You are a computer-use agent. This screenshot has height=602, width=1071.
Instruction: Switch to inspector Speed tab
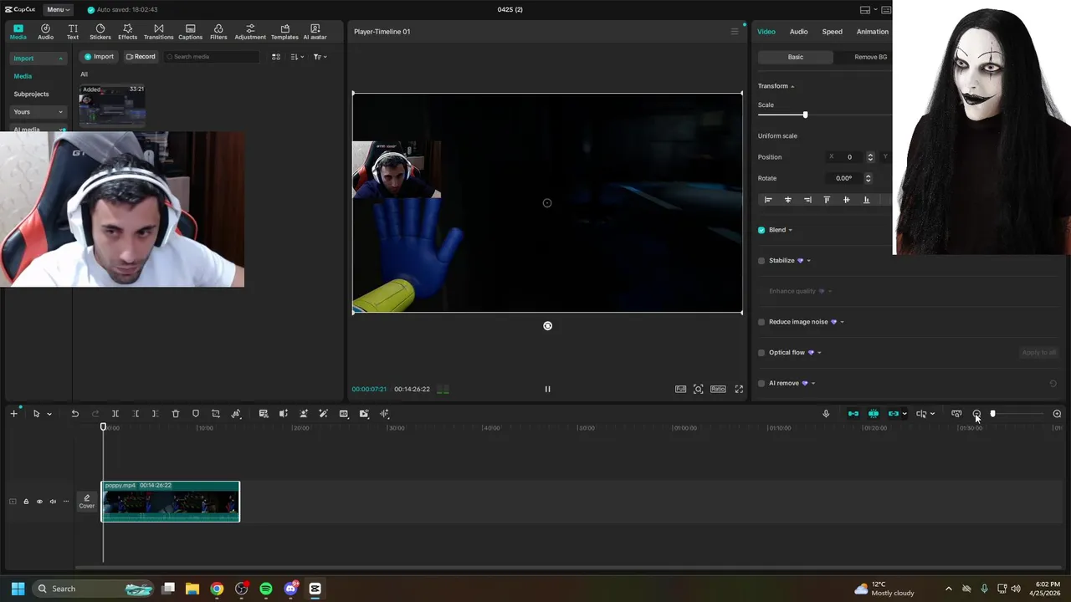tap(832, 32)
